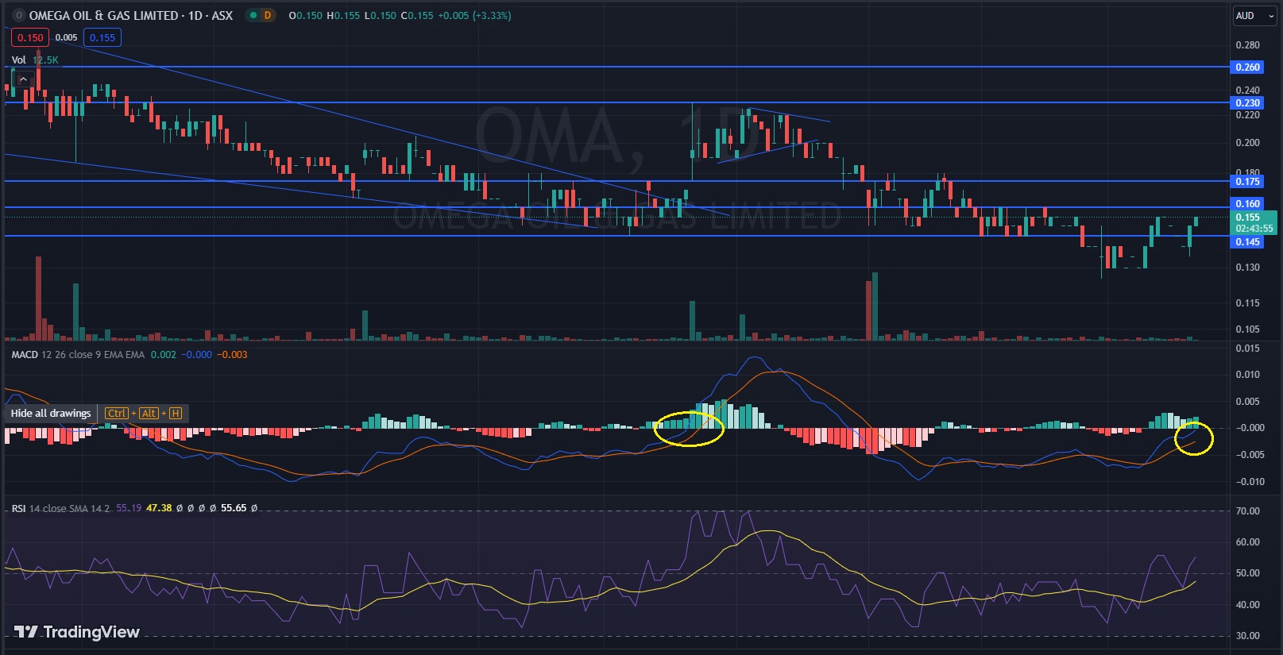1283x655 pixels.
Task: Click the green market status dot
Action: 252,15
